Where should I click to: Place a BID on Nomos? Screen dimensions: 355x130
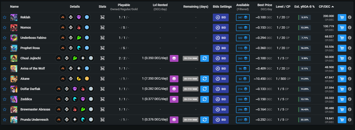point(221,28)
